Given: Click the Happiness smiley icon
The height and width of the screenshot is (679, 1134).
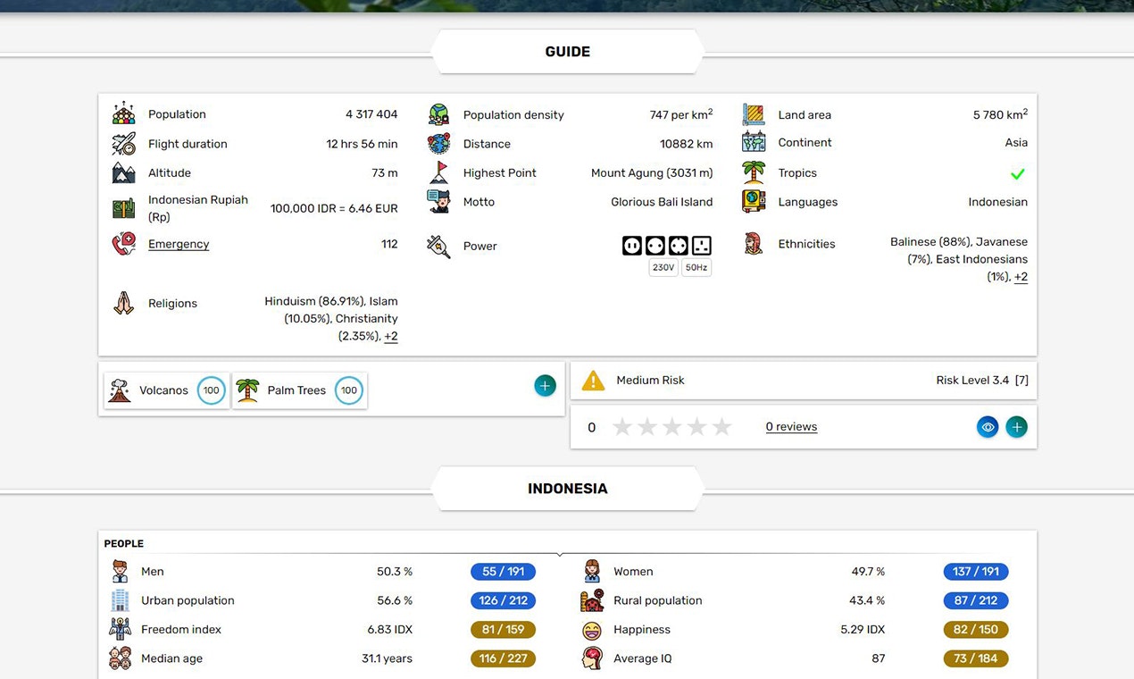Looking at the screenshot, I should [591, 629].
